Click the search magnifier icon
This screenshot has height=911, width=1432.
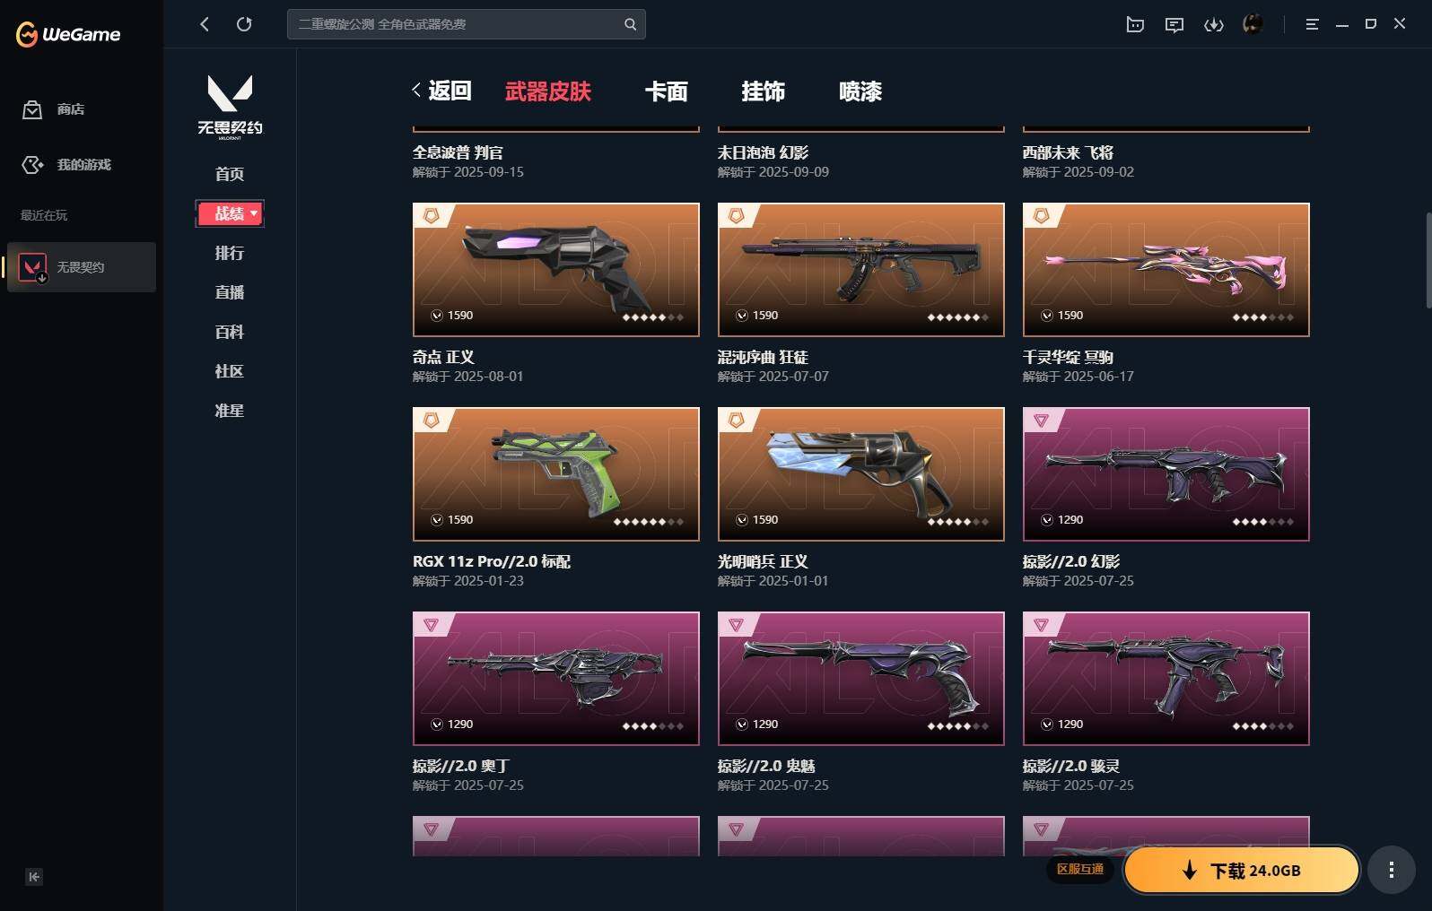[x=630, y=24]
